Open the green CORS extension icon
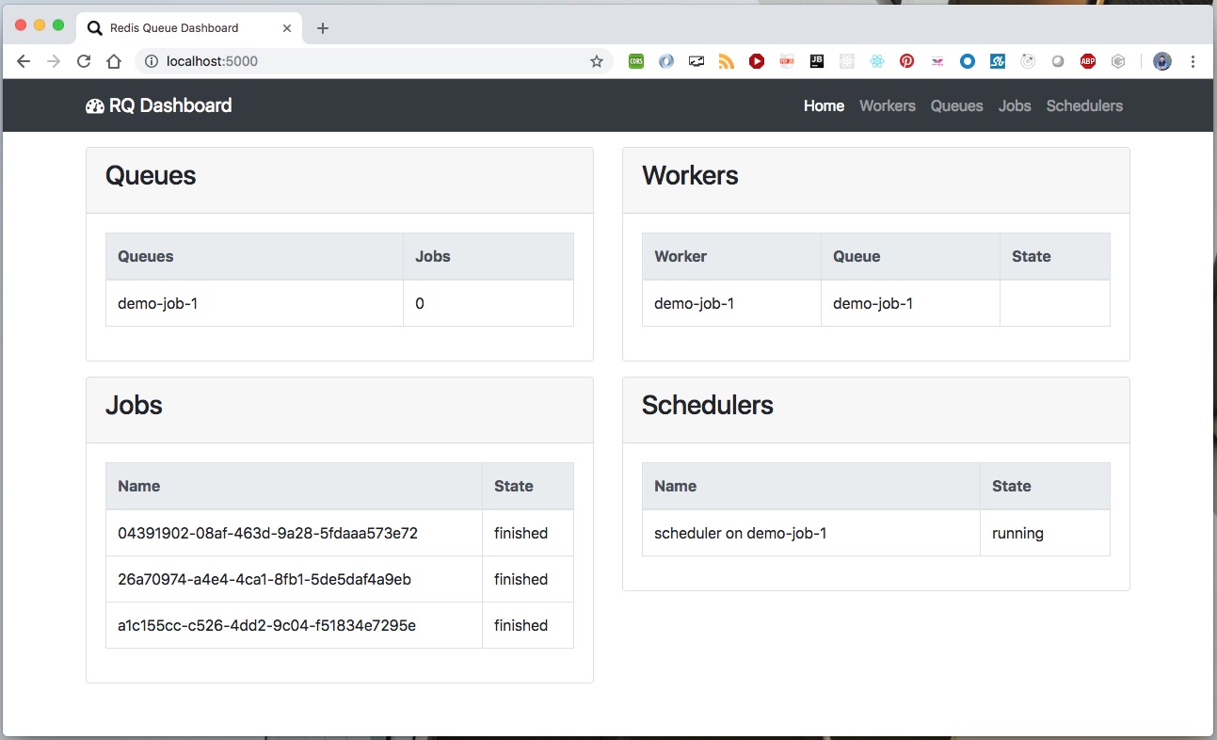 636,61
